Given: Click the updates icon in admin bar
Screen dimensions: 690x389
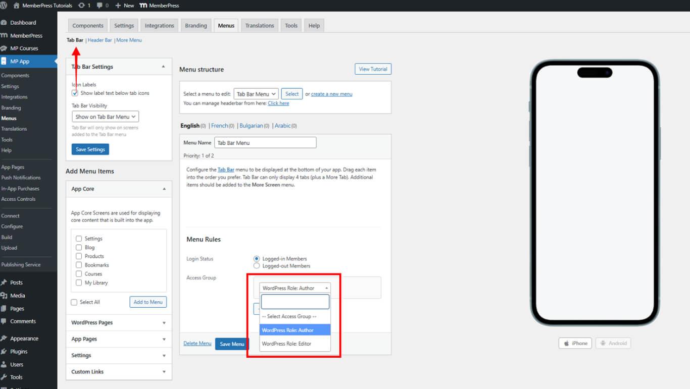Looking at the screenshot, I should click(x=82, y=6).
